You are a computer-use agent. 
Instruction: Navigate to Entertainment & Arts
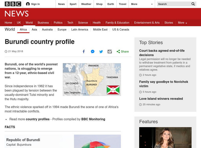point(147,22)
